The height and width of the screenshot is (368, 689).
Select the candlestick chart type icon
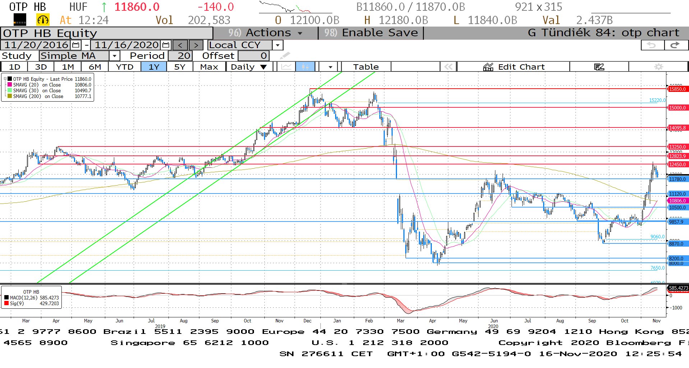click(305, 67)
